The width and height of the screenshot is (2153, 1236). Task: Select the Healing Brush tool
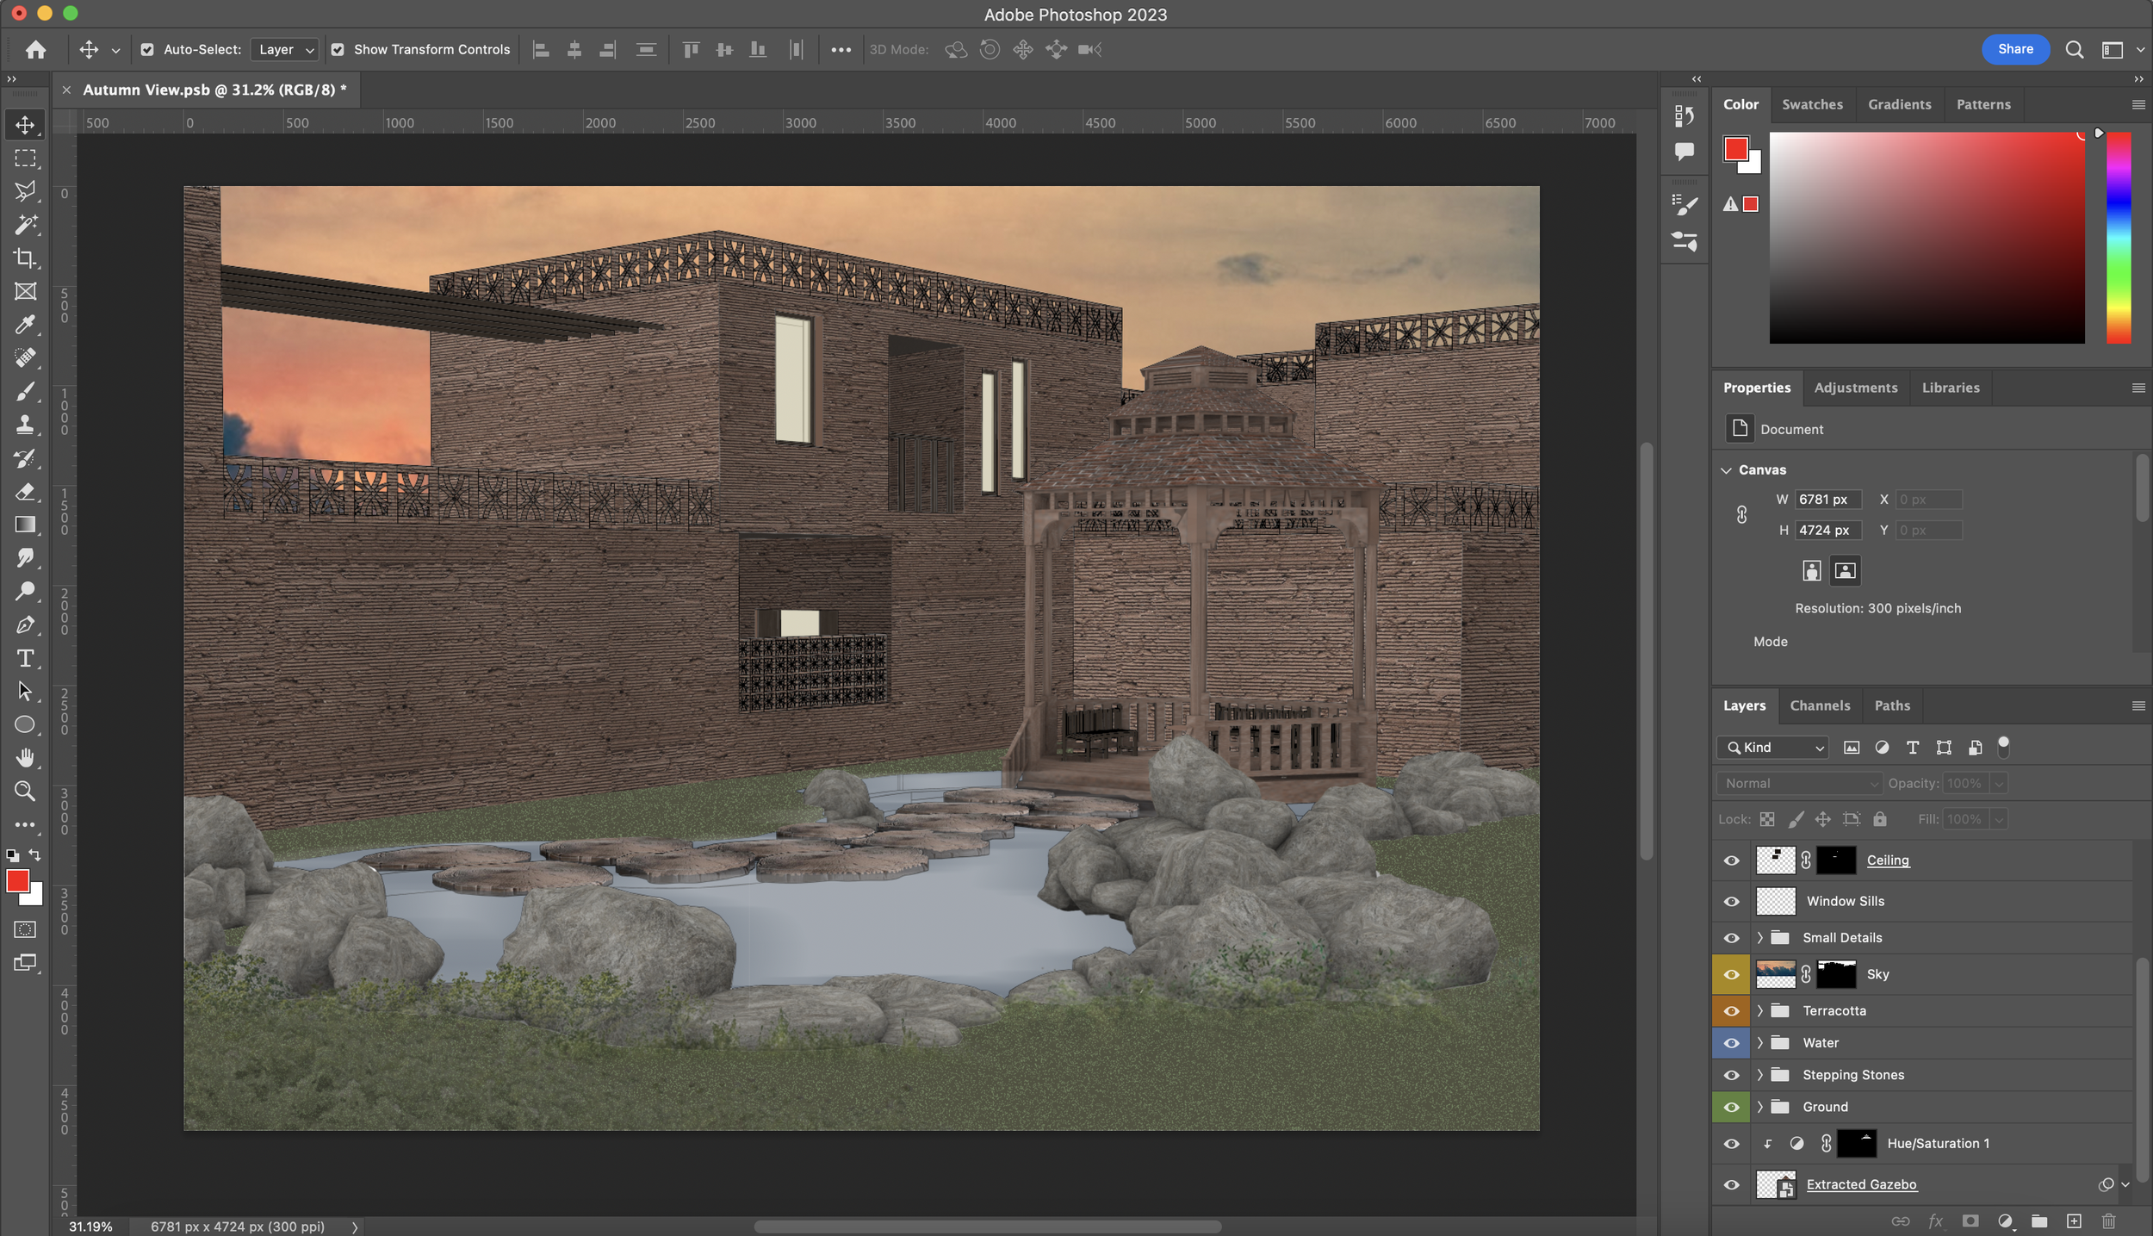(25, 358)
